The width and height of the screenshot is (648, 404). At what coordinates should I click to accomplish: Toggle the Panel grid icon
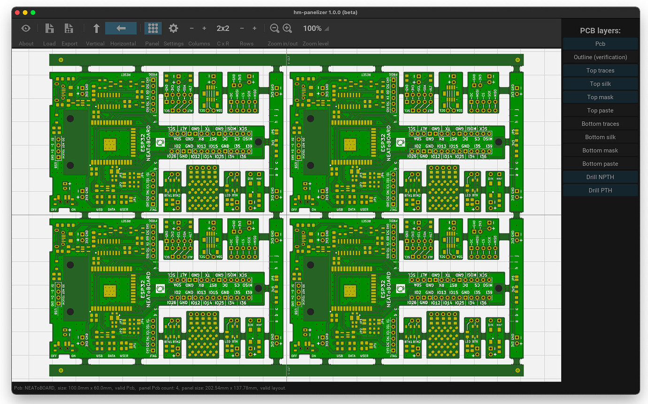point(153,29)
